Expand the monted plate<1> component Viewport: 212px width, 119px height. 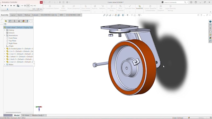point(5,49)
